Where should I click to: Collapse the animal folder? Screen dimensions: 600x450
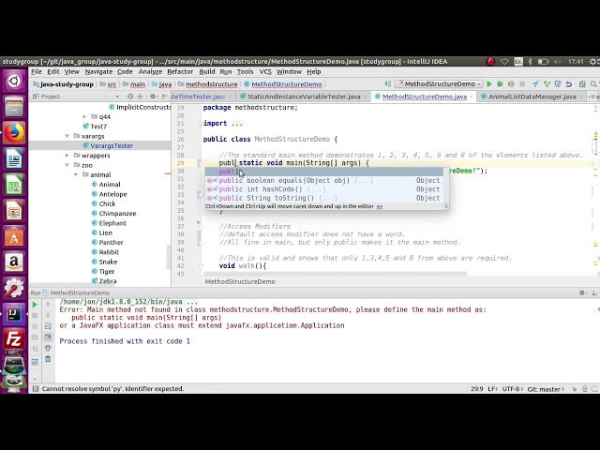(x=76, y=174)
